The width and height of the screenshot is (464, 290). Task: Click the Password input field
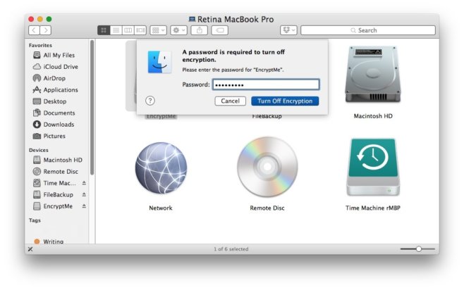click(266, 84)
